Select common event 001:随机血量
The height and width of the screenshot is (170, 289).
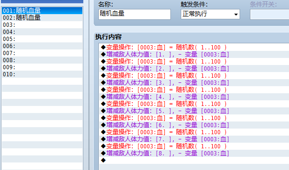pos(42,11)
